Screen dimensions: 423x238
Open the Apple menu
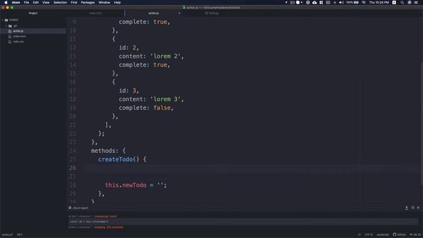click(6, 3)
